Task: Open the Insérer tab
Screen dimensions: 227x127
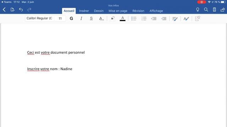Action: (84, 11)
